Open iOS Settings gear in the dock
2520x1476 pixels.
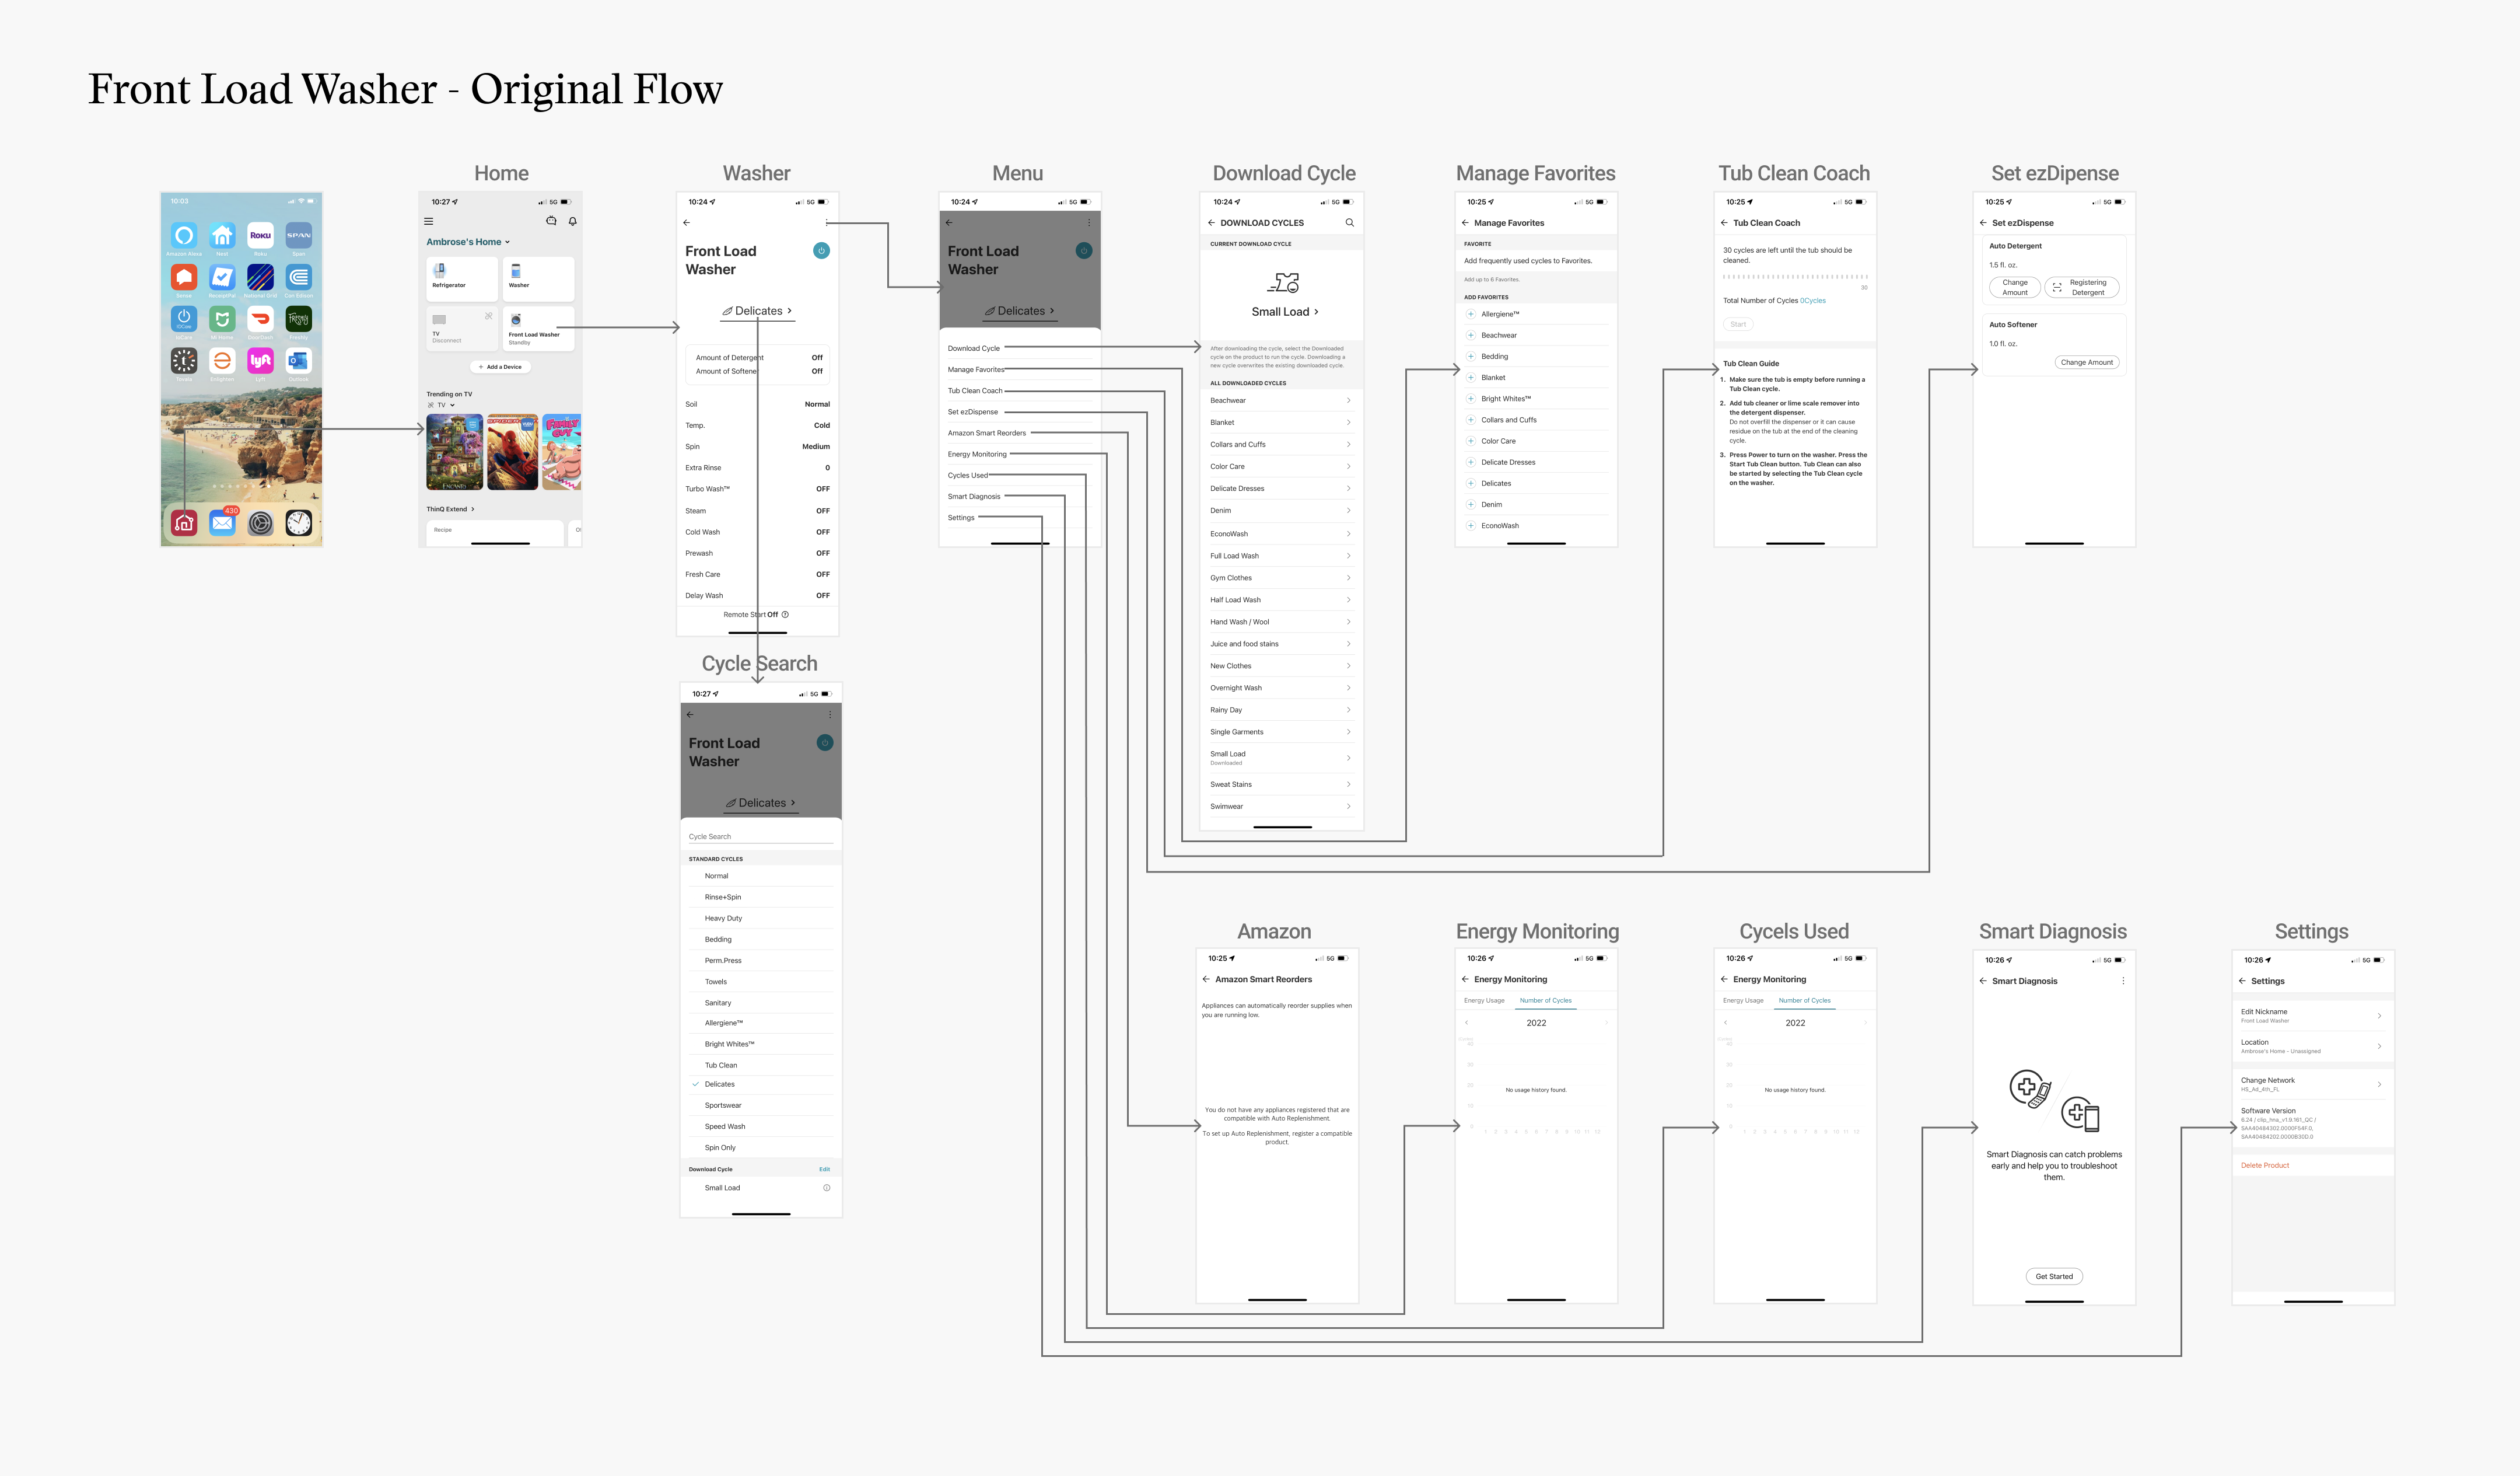pos(260,522)
